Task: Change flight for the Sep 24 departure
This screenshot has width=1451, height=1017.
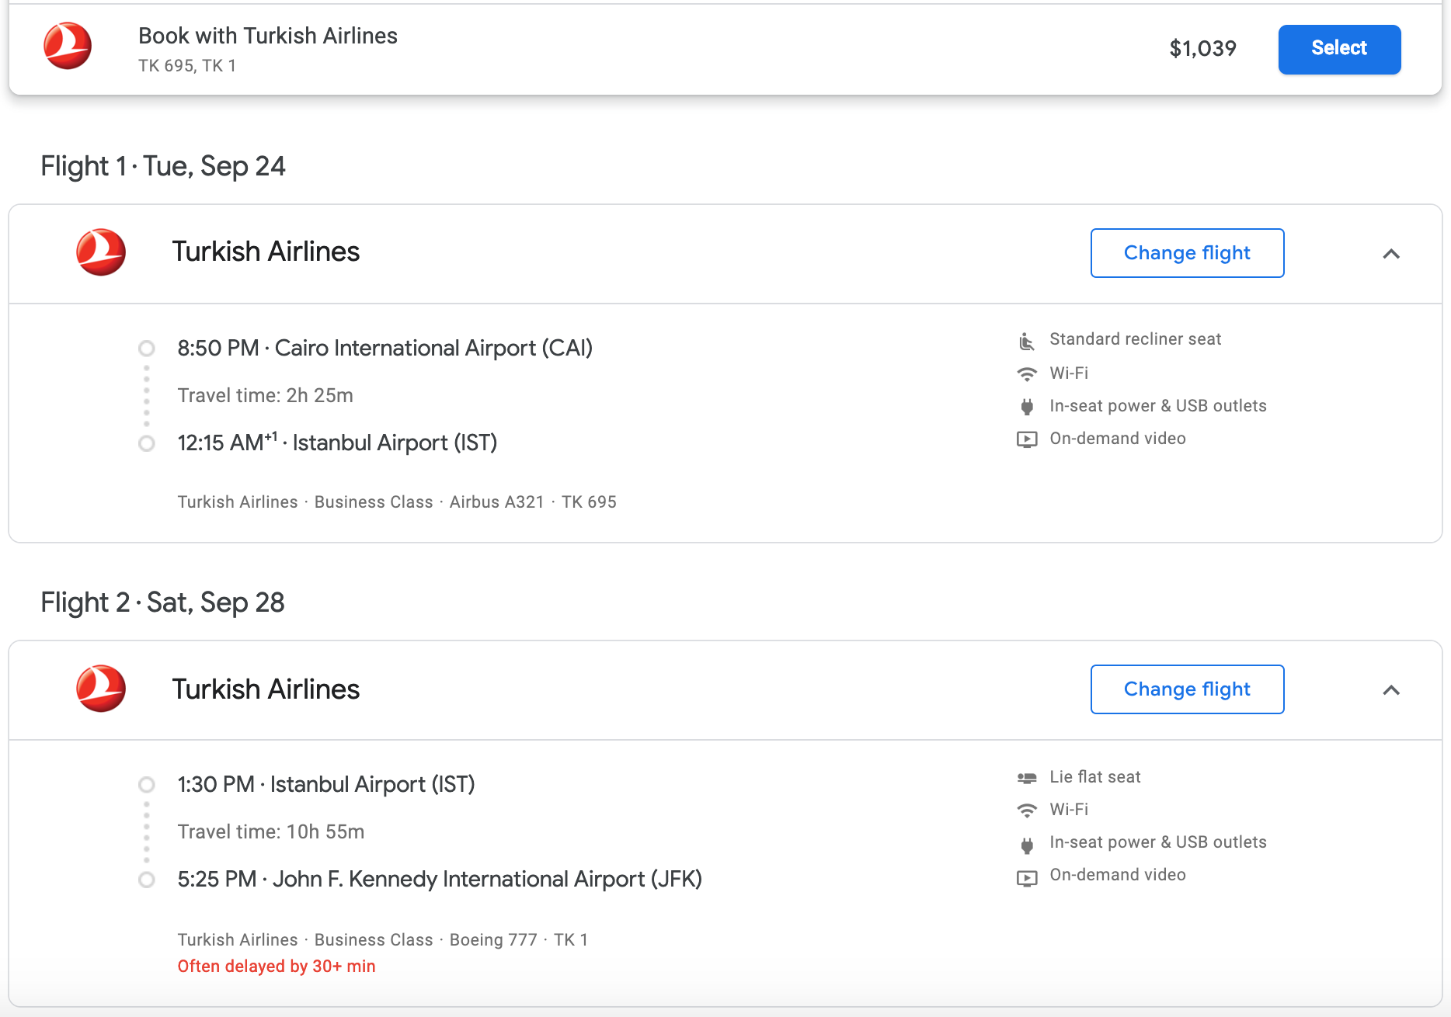Action: 1187,253
